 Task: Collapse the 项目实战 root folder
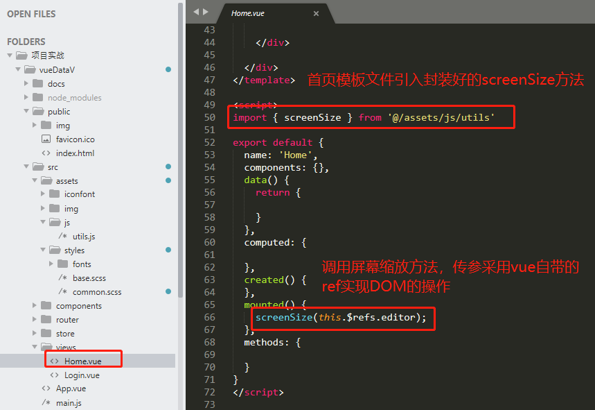pos(10,55)
